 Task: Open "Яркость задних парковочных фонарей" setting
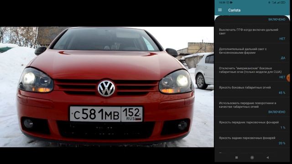coord(252,140)
